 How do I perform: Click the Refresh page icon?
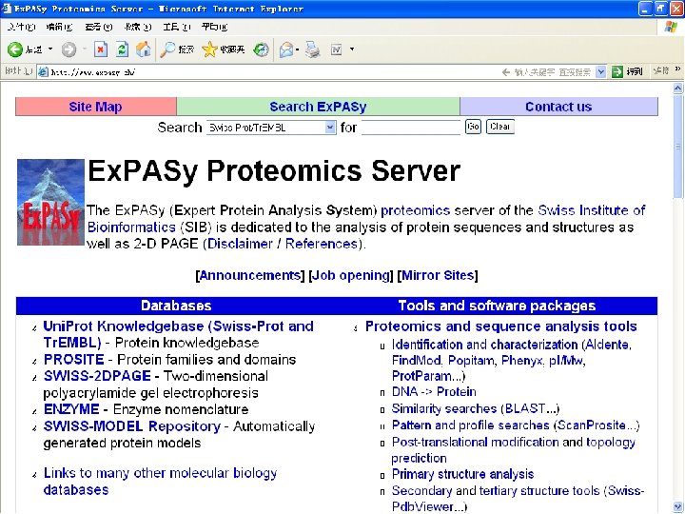pos(122,49)
